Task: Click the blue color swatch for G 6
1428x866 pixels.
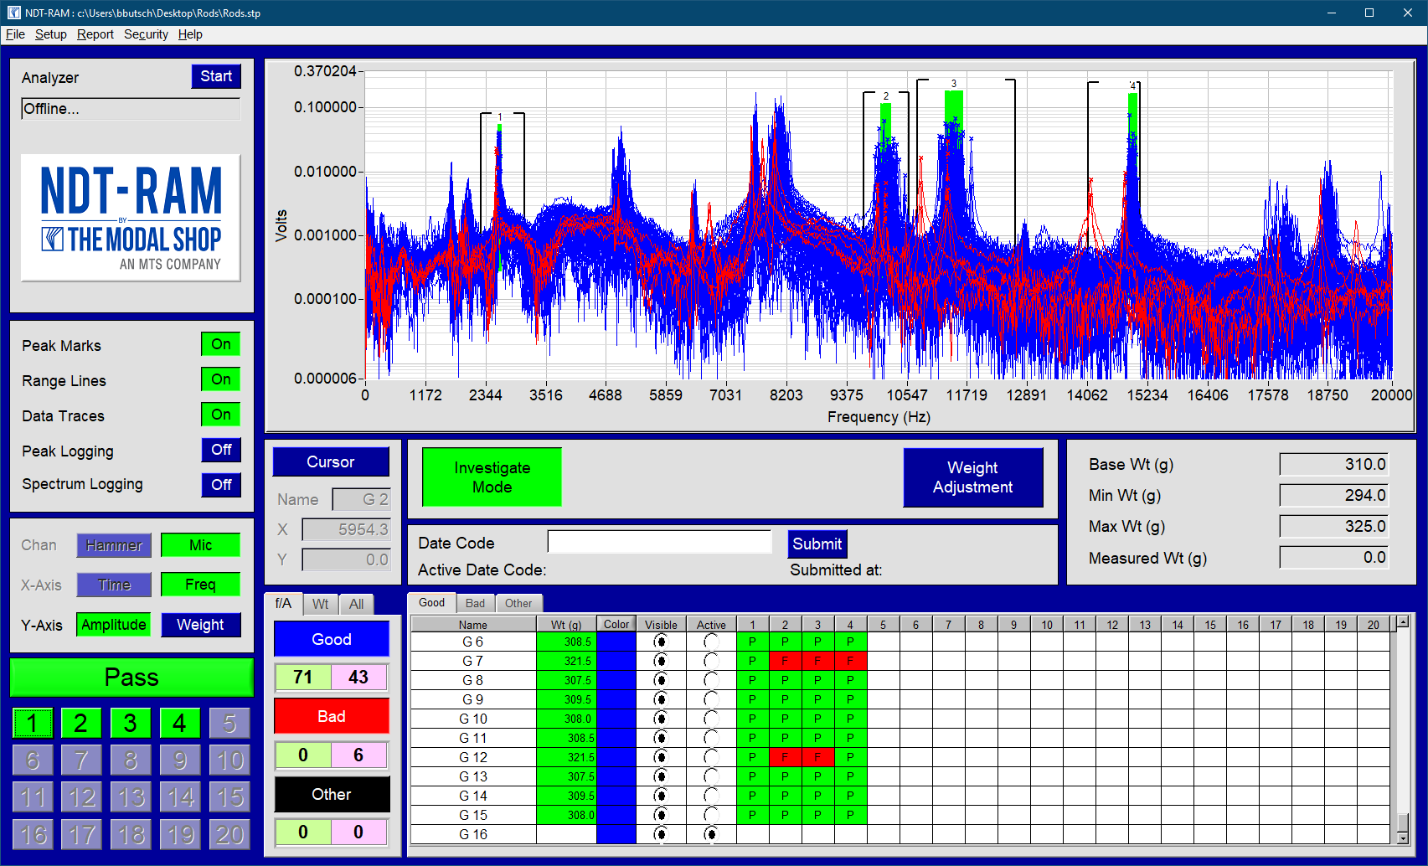Action: [616, 642]
